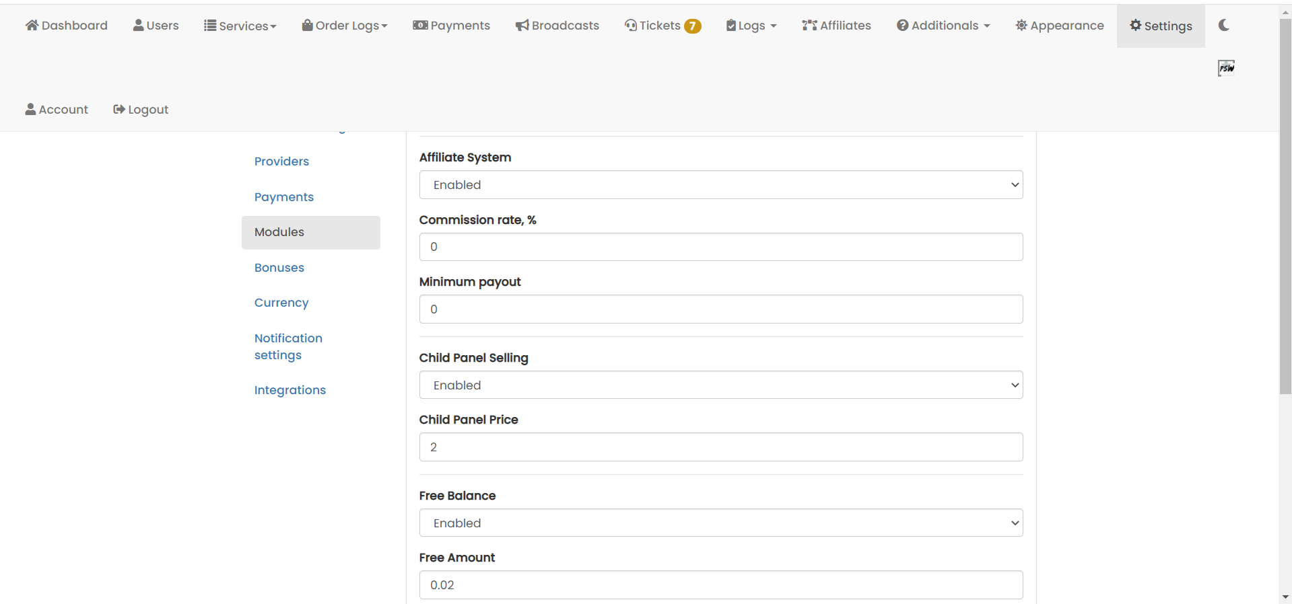Open the Child Panel Selling dropdown

tap(721, 385)
